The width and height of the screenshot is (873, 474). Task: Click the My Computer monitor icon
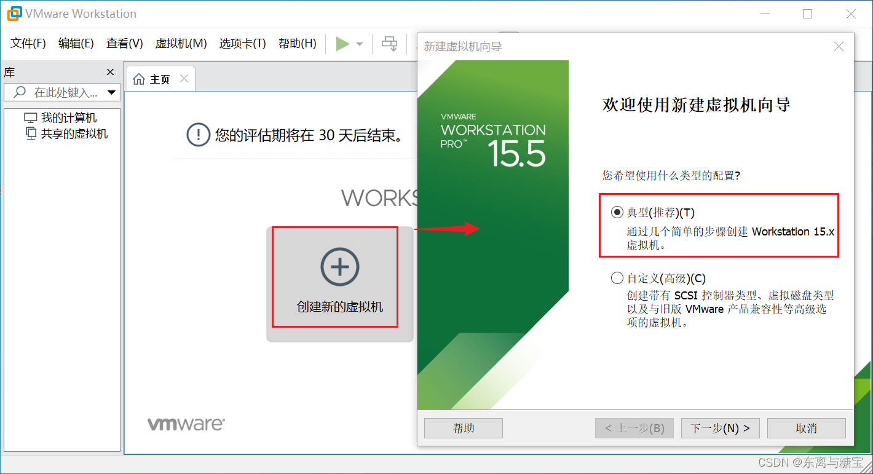pos(31,118)
